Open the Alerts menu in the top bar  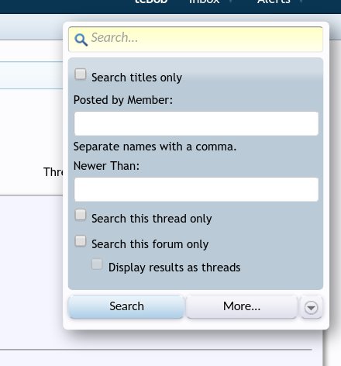[274, 2]
